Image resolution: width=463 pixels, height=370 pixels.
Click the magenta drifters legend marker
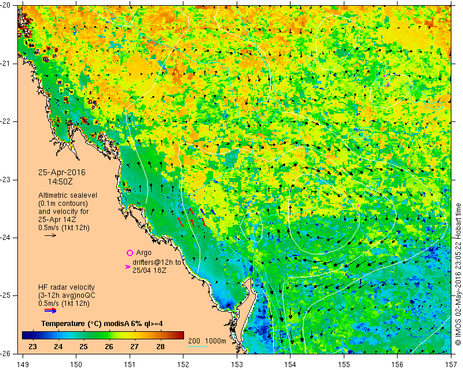pyautogui.click(x=127, y=267)
